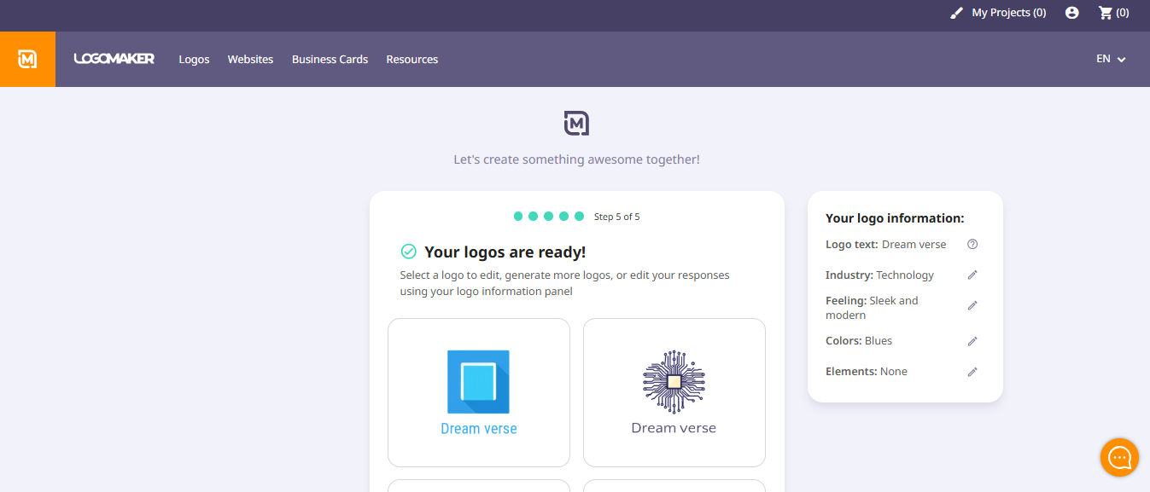Edit the Colors field with its pencil icon

pyautogui.click(x=972, y=340)
